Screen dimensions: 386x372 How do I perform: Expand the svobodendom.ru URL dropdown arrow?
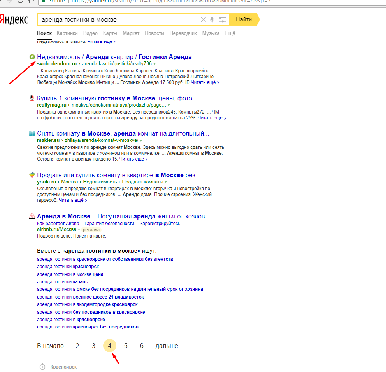pos(154,64)
